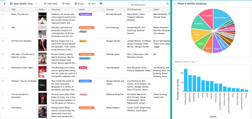Collapse Peter's Netflix Analysis panel
Viewport: 252px width, 119px height.
click(x=175, y=4)
